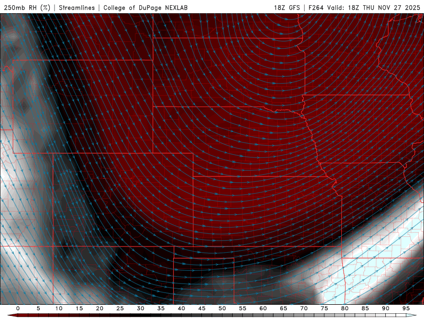Click the colorbar scale label '65'
Image resolution: width=424 pixels, height=318 pixels.
click(x=284, y=308)
